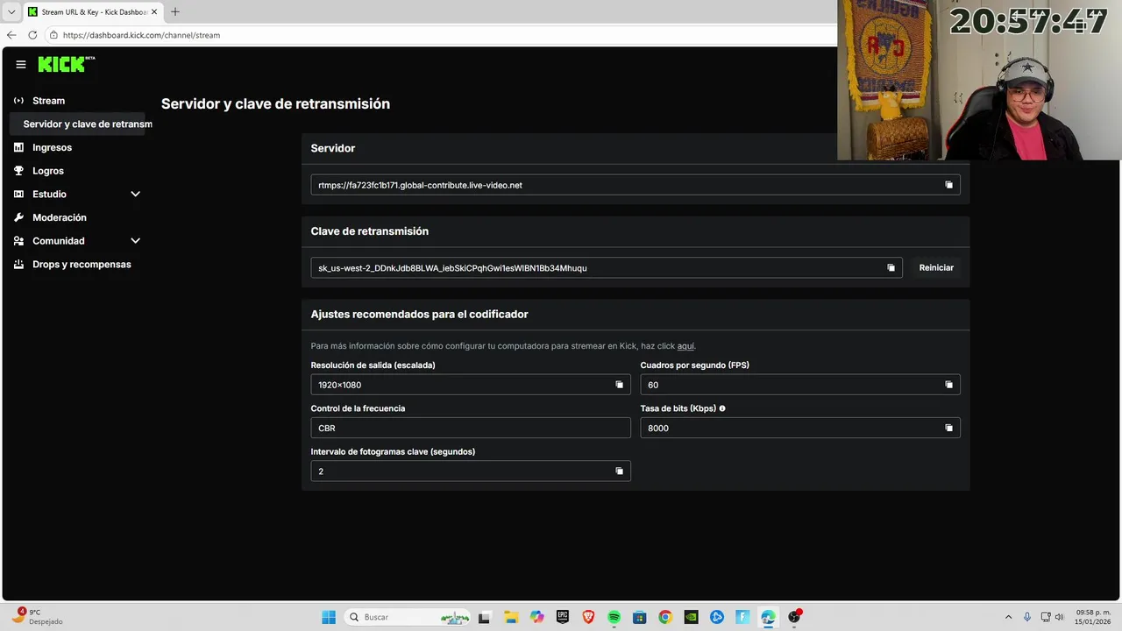This screenshot has width=1122, height=631.
Task: Click the Ingresos chart icon in the sidebar
Action: pos(18,147)
